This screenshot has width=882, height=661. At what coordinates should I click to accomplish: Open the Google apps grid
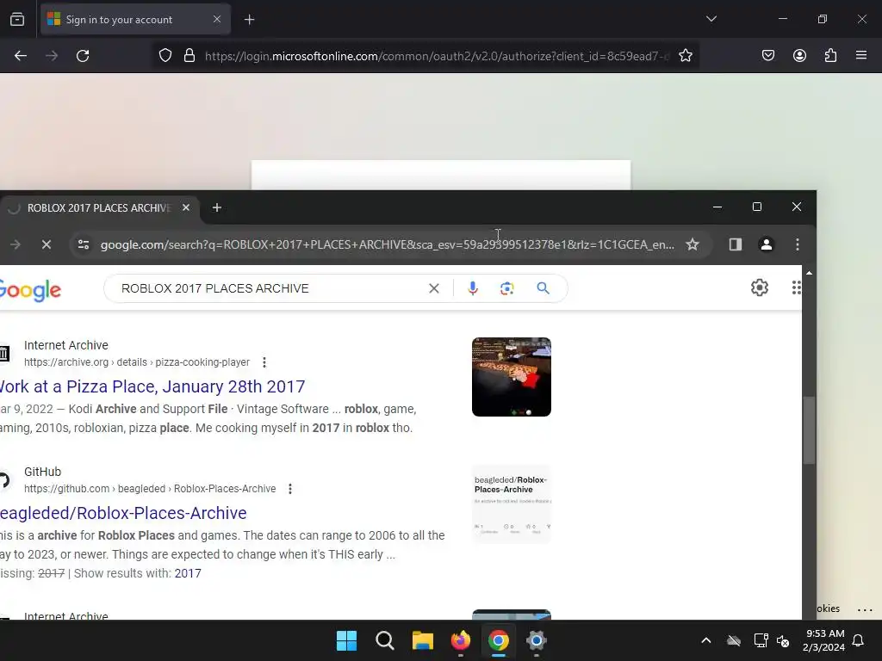796,287
